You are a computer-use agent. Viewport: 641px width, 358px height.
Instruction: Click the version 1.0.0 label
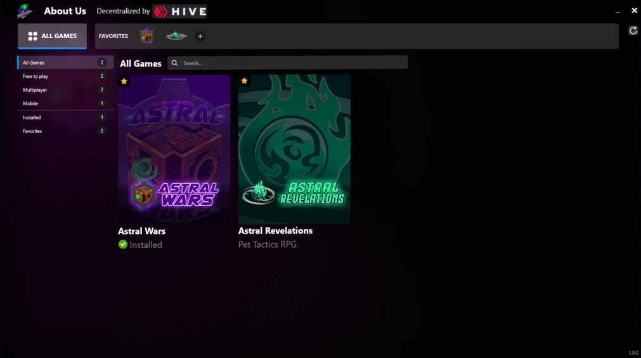point(633,353)
